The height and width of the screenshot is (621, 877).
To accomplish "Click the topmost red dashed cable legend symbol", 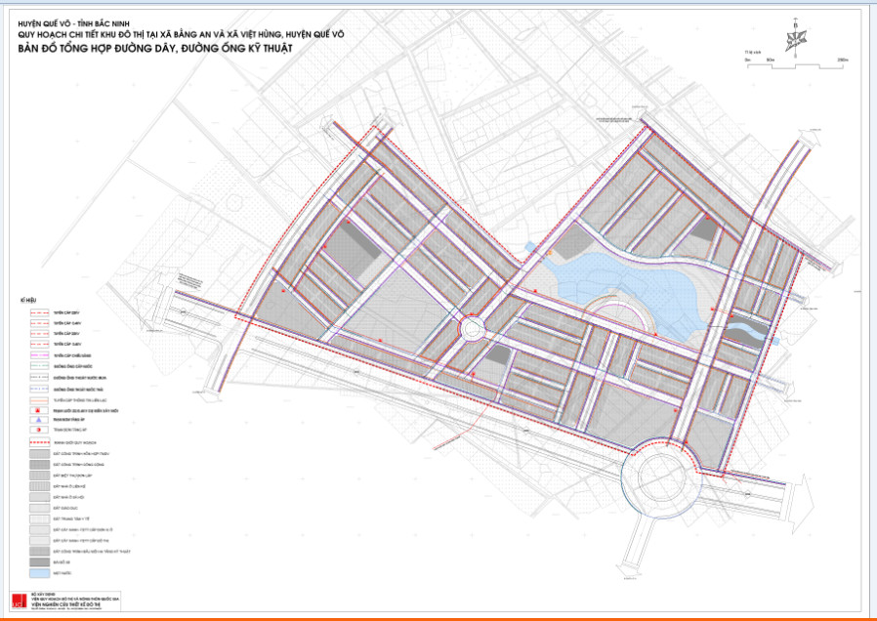I will pos(39,313).
